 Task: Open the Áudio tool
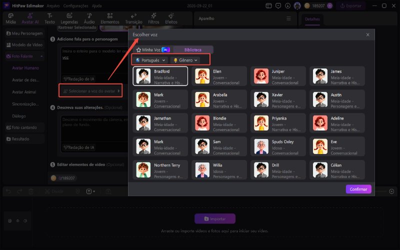pos(89,18)
